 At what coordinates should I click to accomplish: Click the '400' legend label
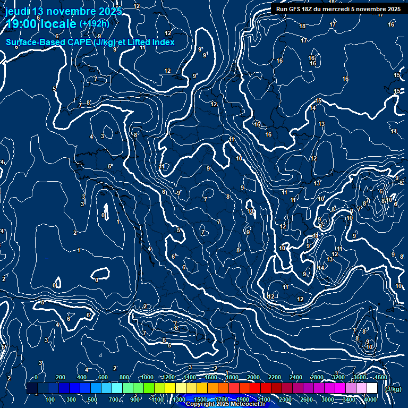[x=82, y=377]
